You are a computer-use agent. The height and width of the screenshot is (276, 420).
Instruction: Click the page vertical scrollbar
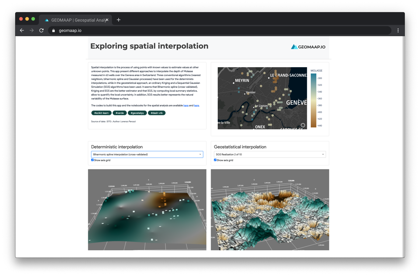pyautogui.click(x=403, y=147)
